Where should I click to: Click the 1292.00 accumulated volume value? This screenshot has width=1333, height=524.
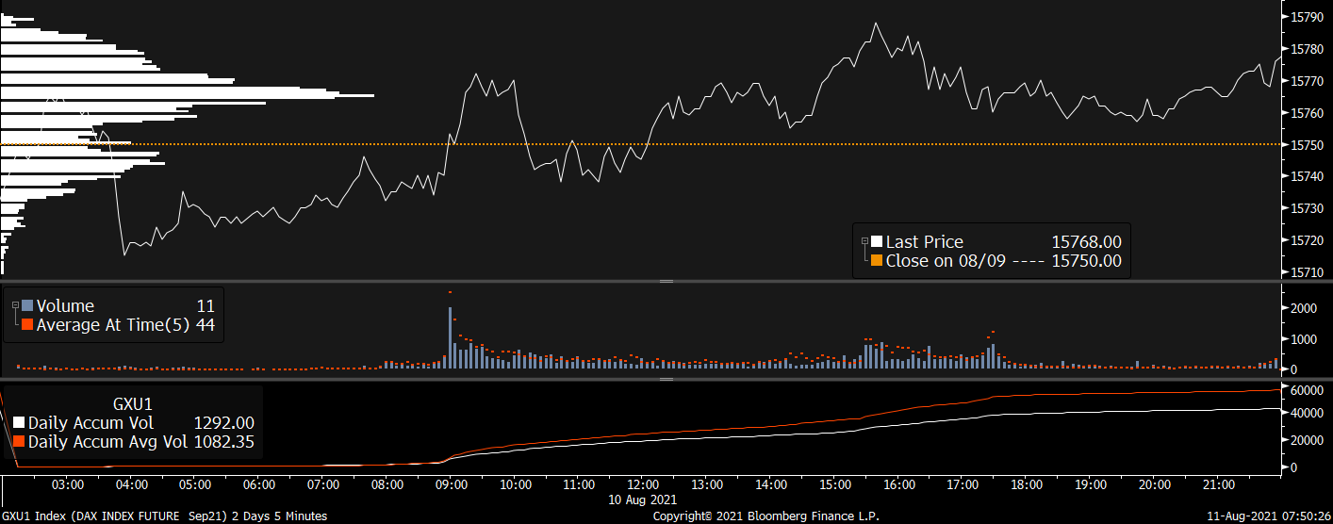(x=223, y=423)
